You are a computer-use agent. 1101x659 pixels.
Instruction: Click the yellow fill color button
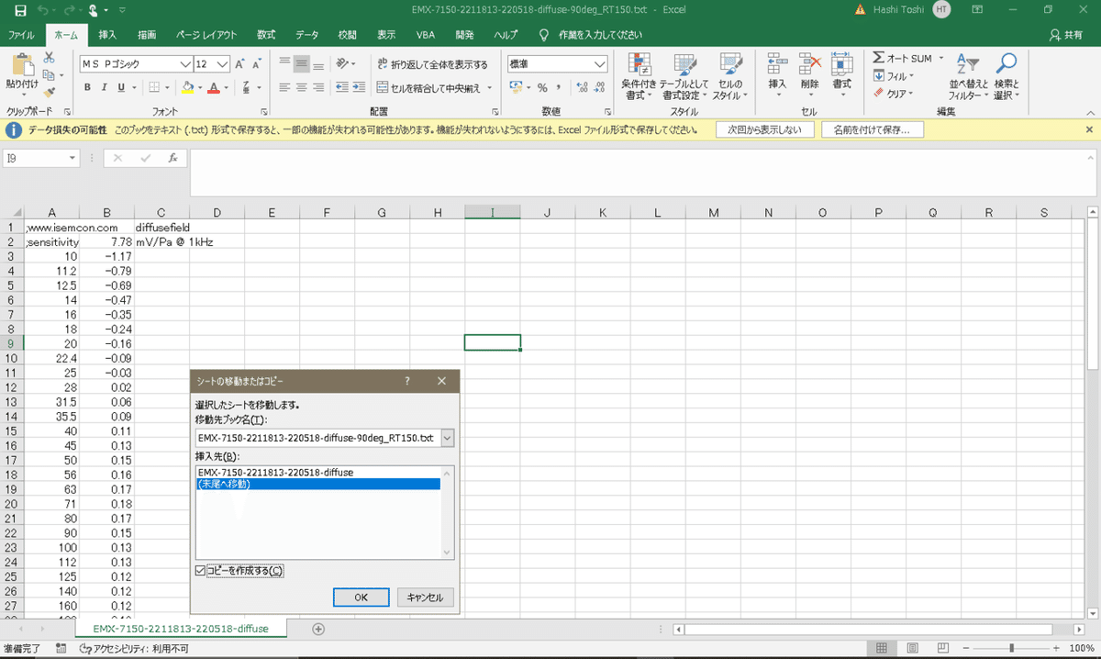[187, 87]
